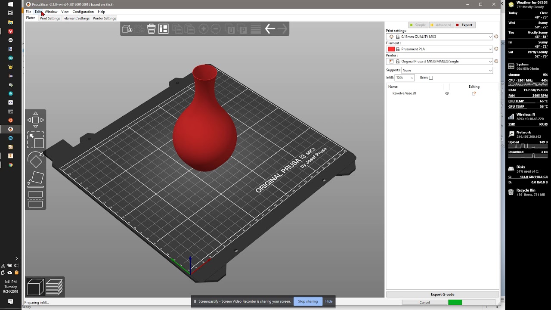This screenshot has height=310, width=551.
Task: Open filament settings gear icon
Action: click(496, 49)
